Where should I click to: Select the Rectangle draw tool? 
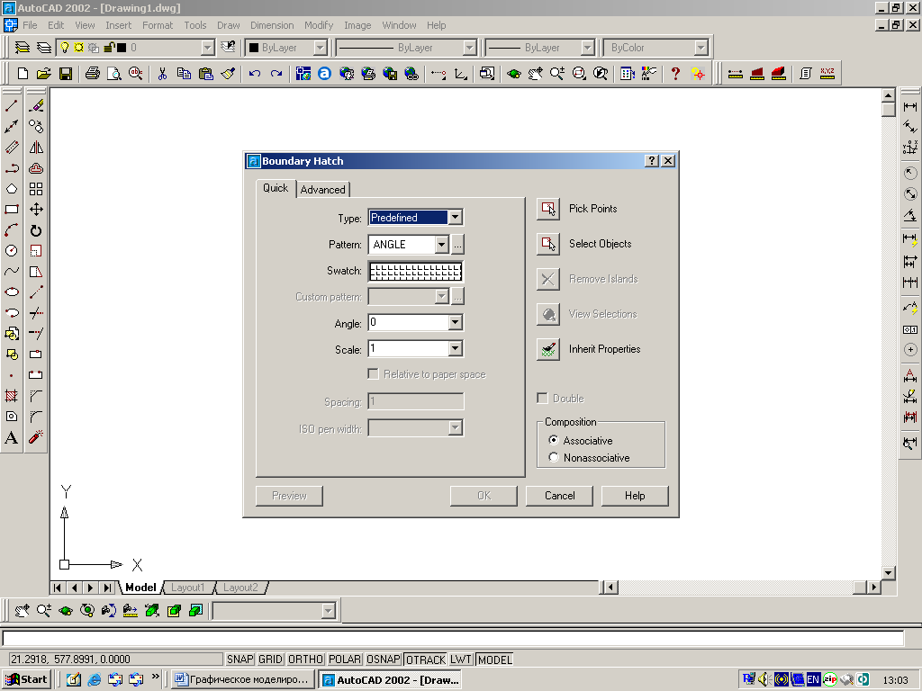click(x=11, y=209)
